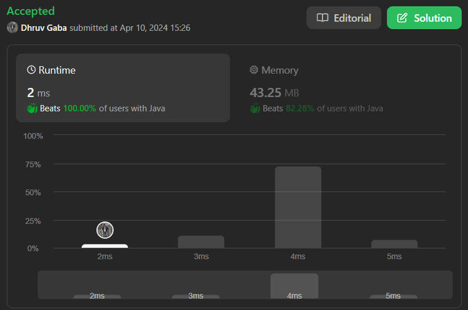Switch to the Runtime stats card
Image resolution: width=468 pixels, height=310 pixels.
pyautogui.click(x=123, y=88)
